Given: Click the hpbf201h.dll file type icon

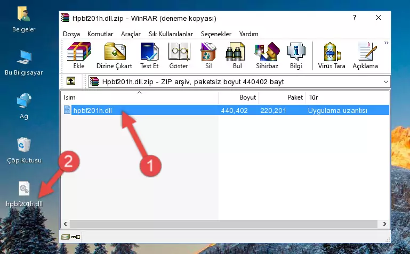Looking at the screenshot, I should click(67, 110).
